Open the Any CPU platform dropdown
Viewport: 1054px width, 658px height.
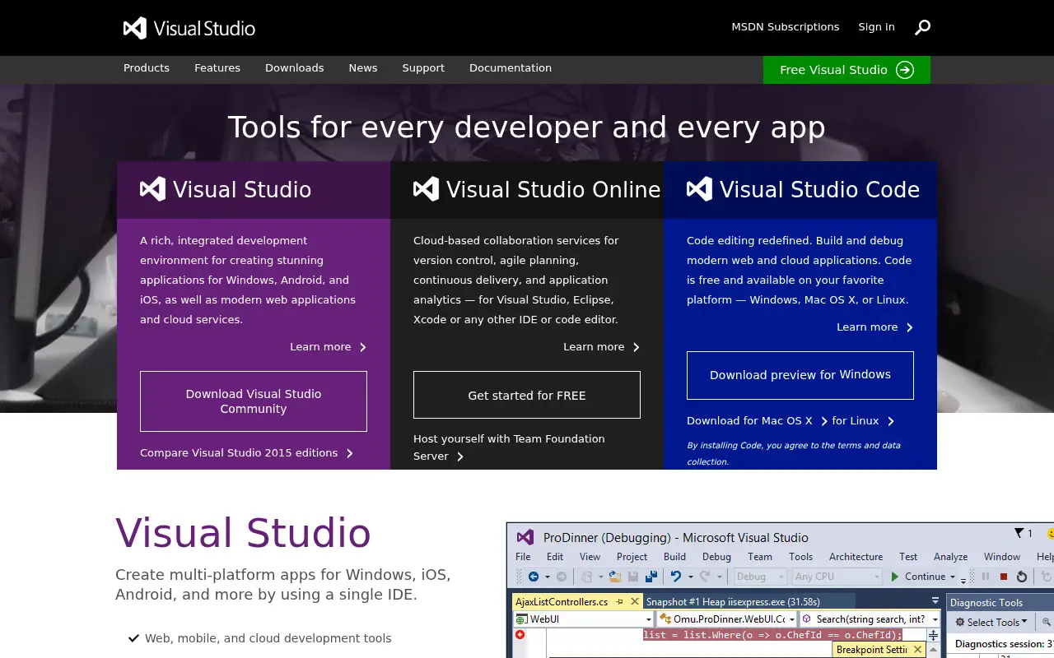coord(837,577)
